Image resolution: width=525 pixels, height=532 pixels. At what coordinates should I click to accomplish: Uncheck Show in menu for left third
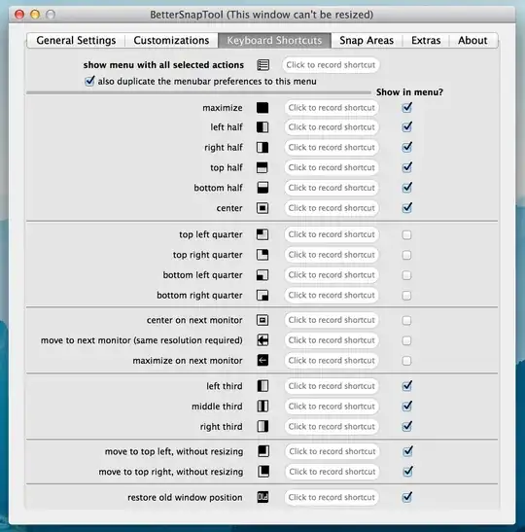click(x=407, y=386)
